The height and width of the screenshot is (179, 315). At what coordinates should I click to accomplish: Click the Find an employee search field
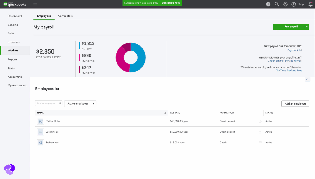tap(47, 103)
